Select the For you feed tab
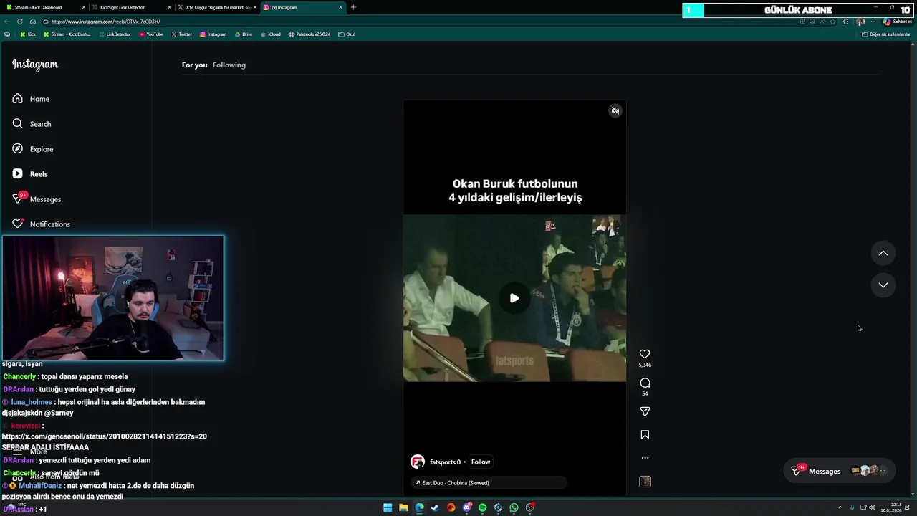917x516 pixels. tap(194, 64)
